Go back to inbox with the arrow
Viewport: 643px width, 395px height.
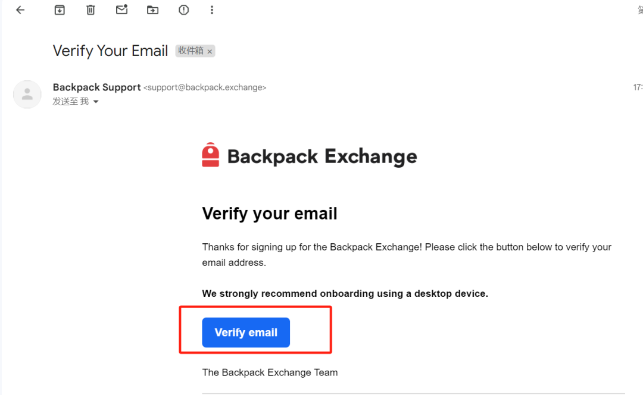(20, 10)
